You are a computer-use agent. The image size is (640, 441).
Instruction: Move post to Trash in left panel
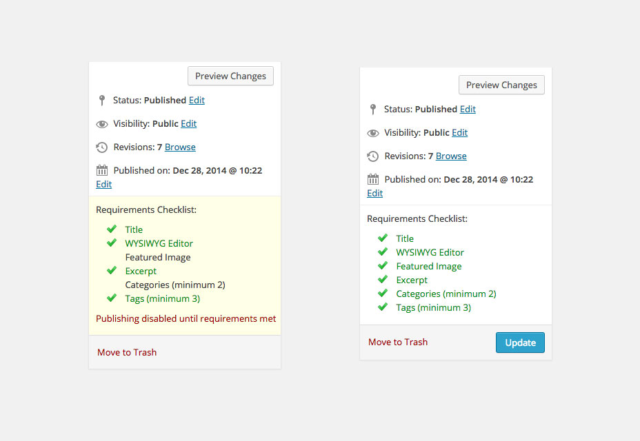[127, 353]
